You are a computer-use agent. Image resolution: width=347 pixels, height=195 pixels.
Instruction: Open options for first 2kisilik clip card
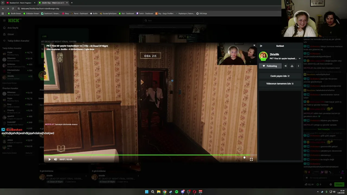click(86, 176)
